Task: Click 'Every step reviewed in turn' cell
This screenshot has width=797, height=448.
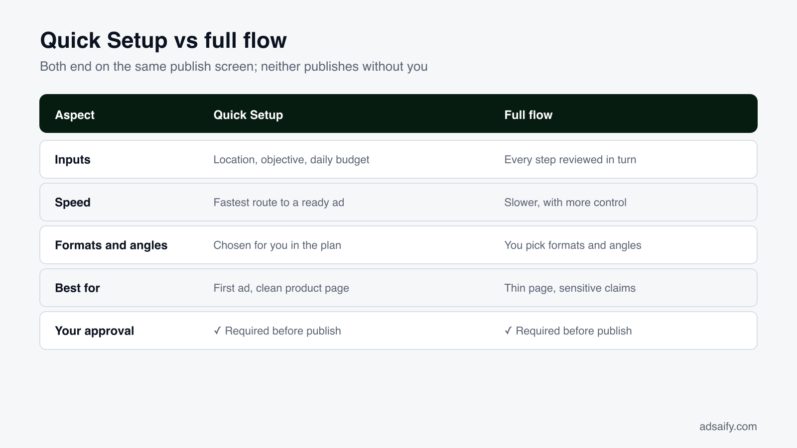Action: pyautogui.click(x=570, y=160)
